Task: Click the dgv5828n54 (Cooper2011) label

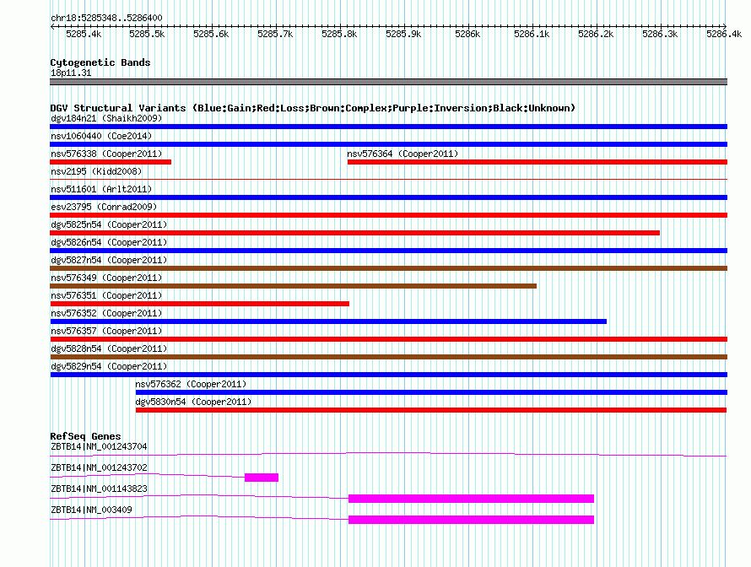Action: [109, 348]
